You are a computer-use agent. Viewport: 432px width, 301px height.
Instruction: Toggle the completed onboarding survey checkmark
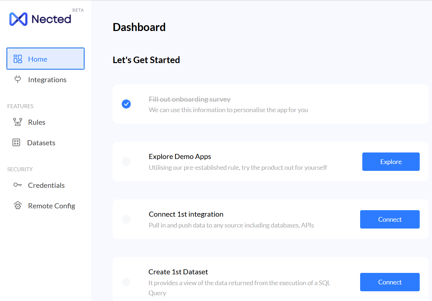pos(126,104)
